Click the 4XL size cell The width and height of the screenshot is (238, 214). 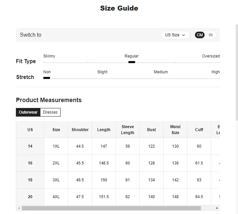pyautogui.click(x=56, y=197)
